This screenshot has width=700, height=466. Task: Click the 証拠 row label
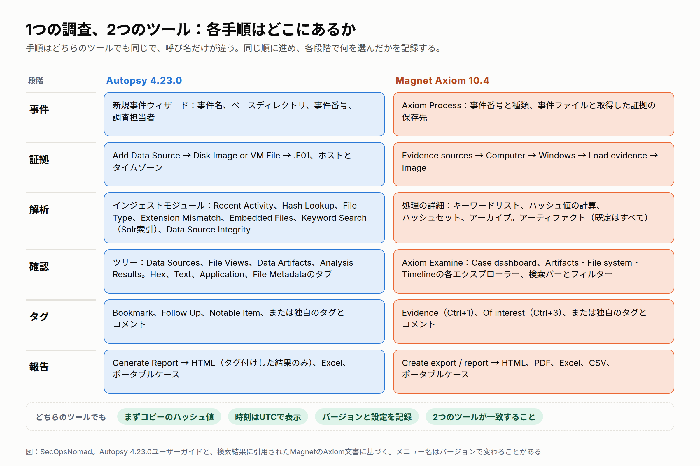click(39, 160)
